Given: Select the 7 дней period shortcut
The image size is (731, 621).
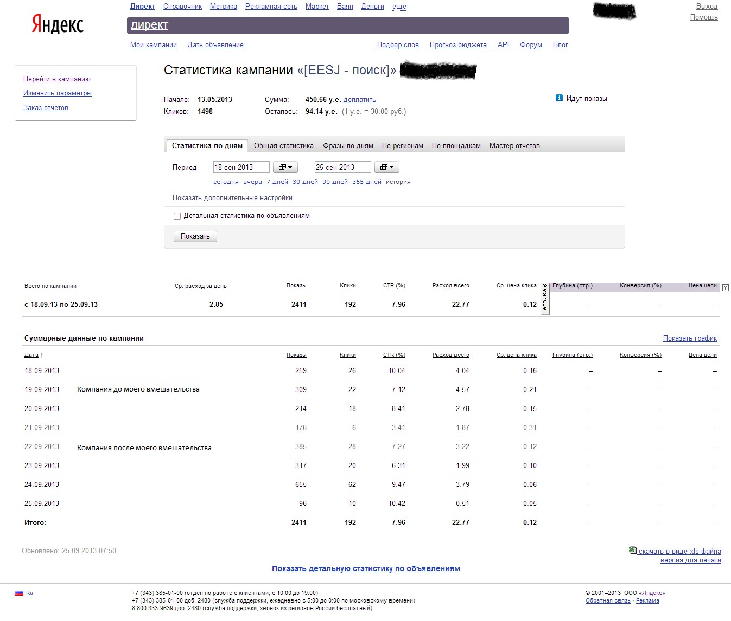Looking at the screenshot, I should click(277, 182).
